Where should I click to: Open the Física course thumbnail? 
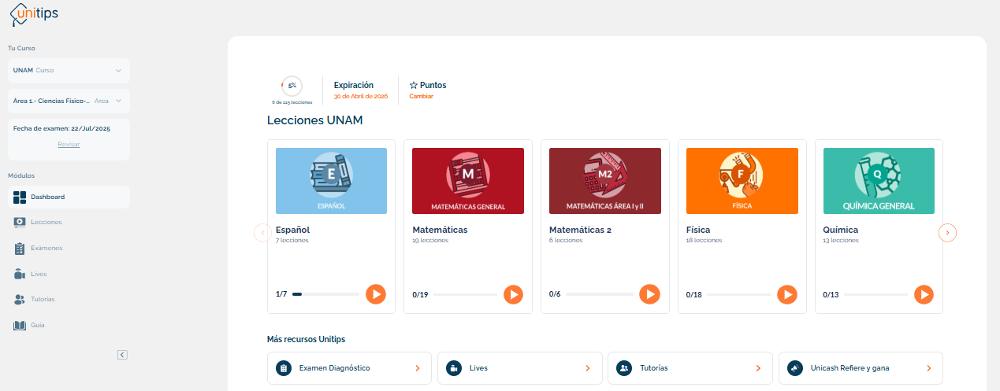742,181
